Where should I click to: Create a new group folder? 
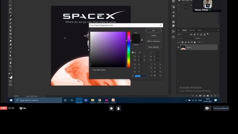point(208,96)
